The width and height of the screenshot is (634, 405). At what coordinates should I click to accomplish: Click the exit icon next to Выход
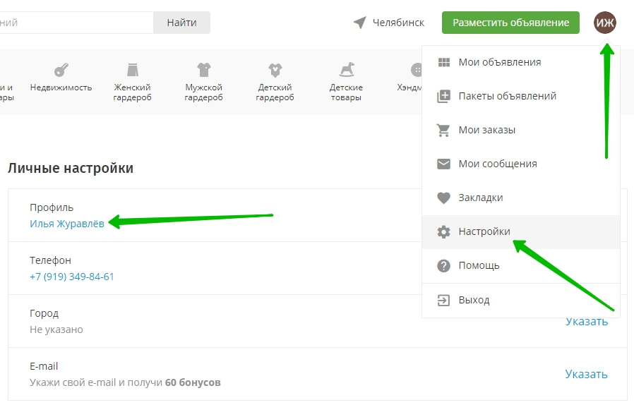443,300
